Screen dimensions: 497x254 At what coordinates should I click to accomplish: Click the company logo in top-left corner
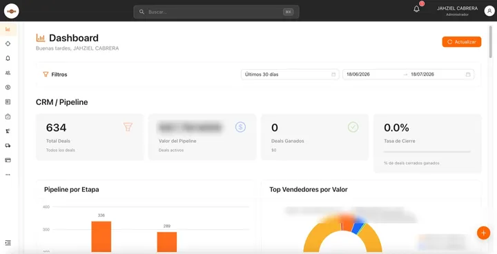[x=12, y=11]
